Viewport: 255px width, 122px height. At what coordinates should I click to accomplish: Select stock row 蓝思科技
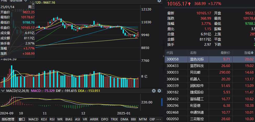[210, 66]
